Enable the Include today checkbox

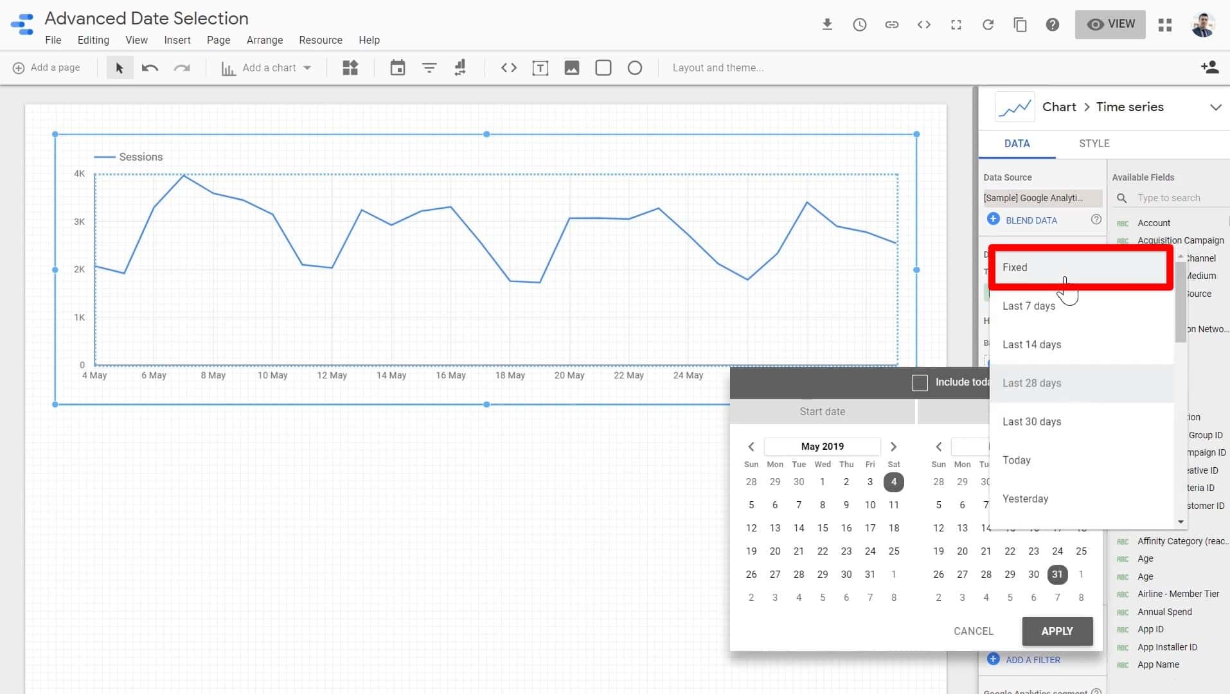(x=920, y=382)
